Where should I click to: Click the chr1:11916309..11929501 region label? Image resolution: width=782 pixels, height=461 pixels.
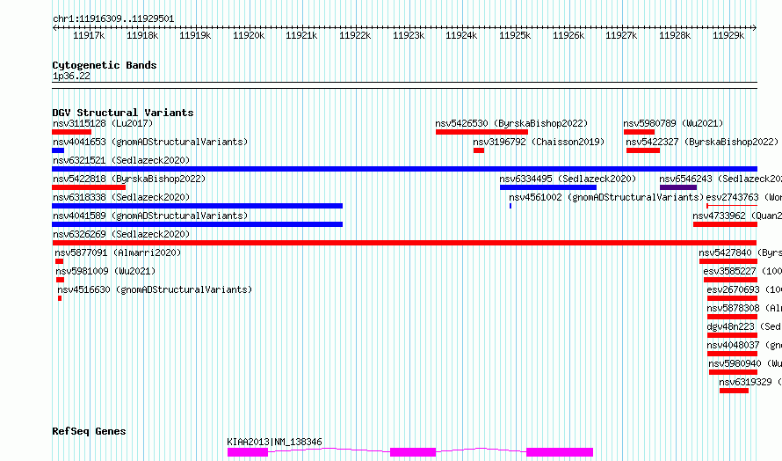(x=113, y=19)
